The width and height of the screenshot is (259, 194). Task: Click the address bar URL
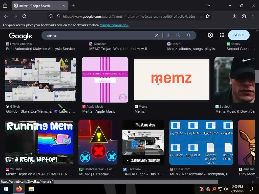coord(133,16)
